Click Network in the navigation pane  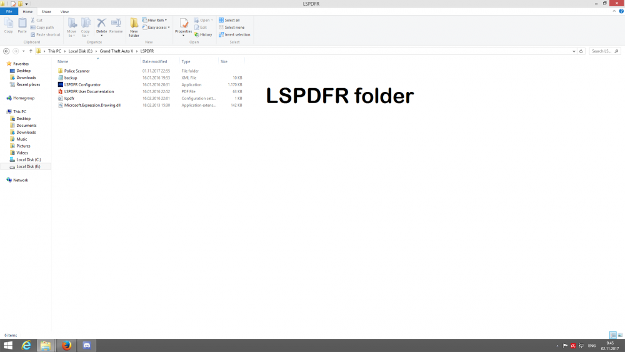tap(21, 180)
